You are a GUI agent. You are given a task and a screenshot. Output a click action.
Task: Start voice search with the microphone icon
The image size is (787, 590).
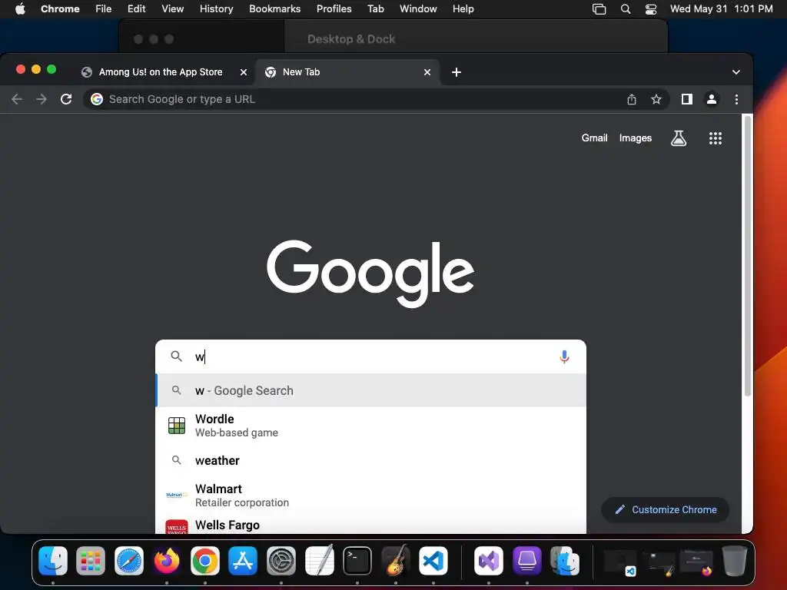point(564,356)
